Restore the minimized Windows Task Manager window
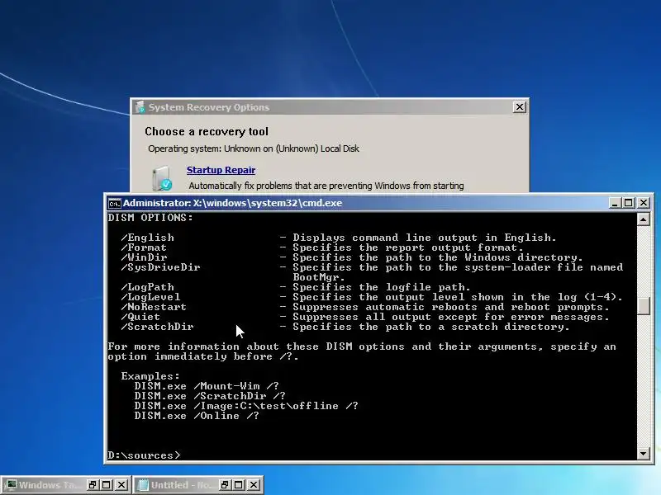This screenshot has height=495, width=661. click(x=93, y=485)
